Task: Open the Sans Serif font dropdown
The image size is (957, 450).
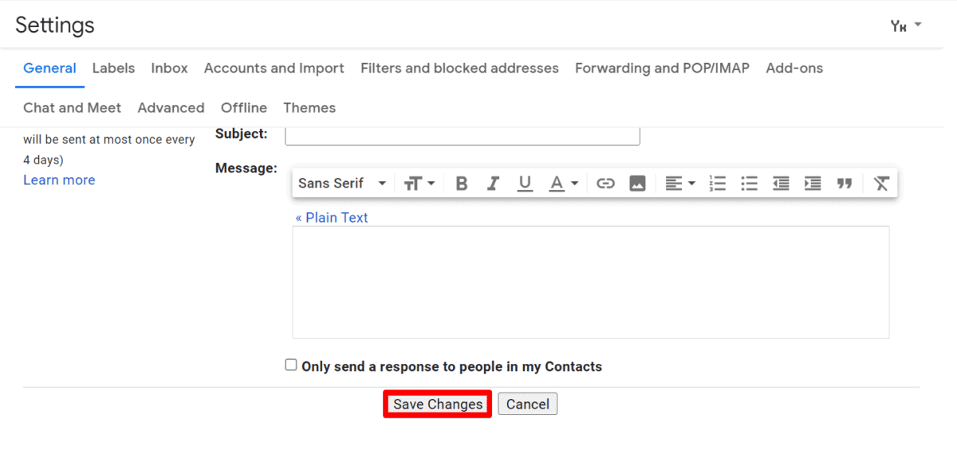Action: (341, 184)
